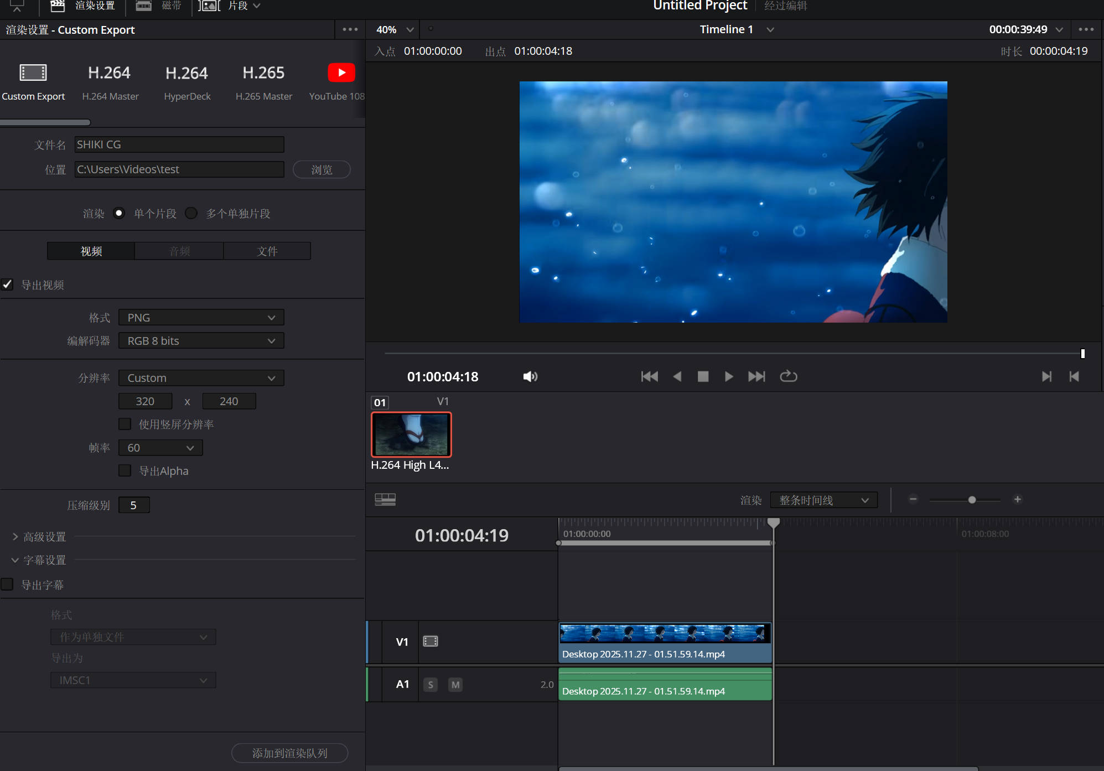Image resolution: width=1104 pixels, height=771 pixels.
Task: Mute viewer audio with speaker icon
Action: click(x=530, y=377)
